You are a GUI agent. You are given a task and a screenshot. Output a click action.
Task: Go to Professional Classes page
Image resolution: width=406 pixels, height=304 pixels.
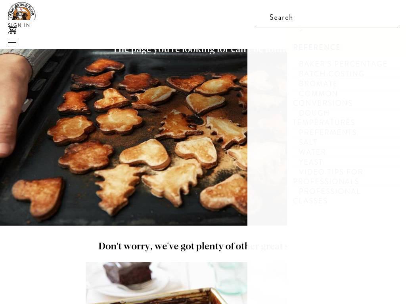[327, 196]
